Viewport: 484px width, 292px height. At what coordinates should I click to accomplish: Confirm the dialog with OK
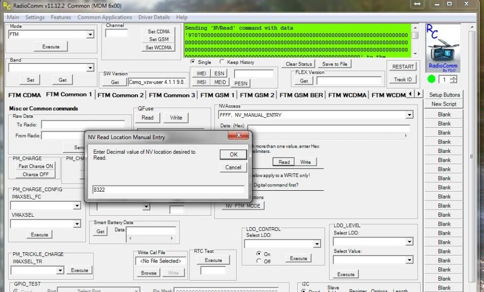coord(233,154)
